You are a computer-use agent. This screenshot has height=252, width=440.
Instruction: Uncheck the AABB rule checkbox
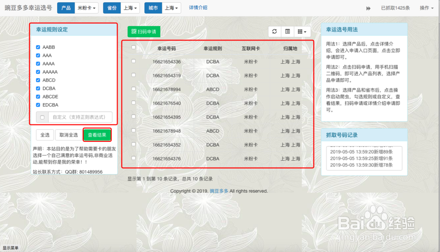(x=38, y=47)
